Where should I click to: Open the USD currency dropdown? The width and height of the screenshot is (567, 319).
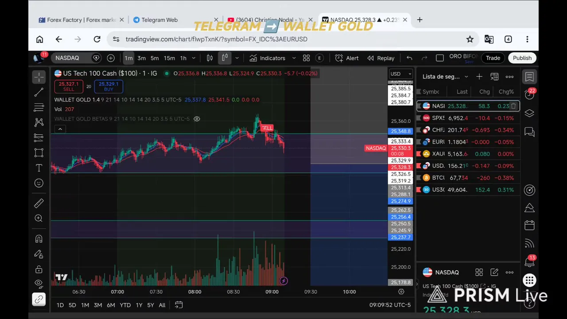click(401, 74)
